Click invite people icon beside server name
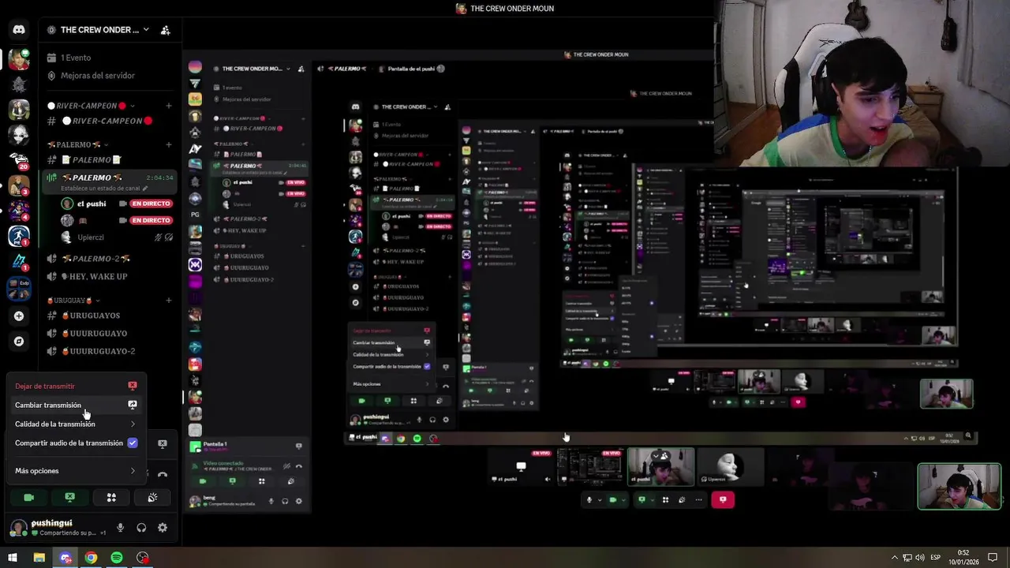 [165, 30]
